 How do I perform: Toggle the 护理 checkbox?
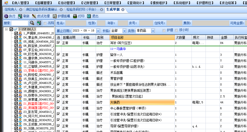(x=164, y=30)
